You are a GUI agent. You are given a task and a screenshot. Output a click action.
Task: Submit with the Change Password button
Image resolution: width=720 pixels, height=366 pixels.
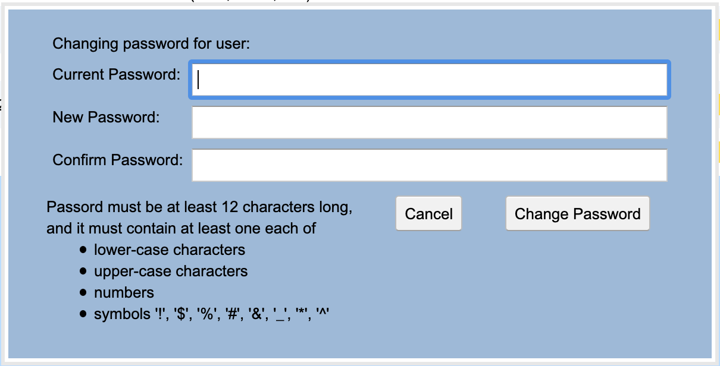577,214
